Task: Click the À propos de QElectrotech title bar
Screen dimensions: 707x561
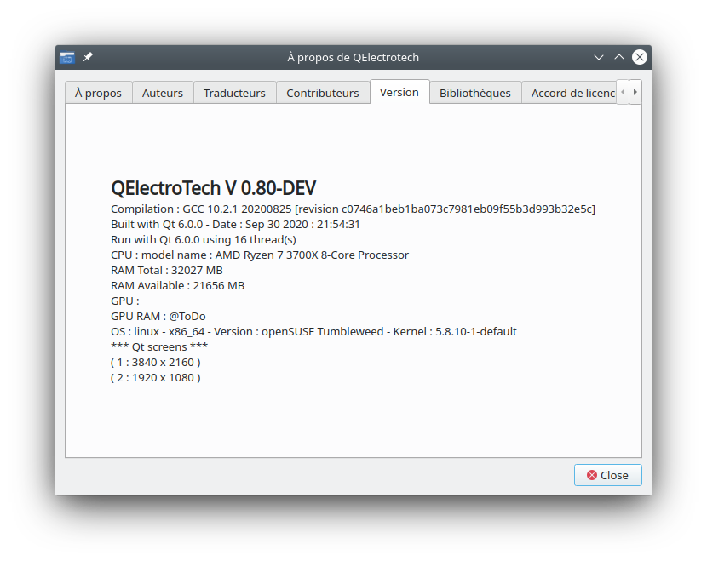Action: 353,57
